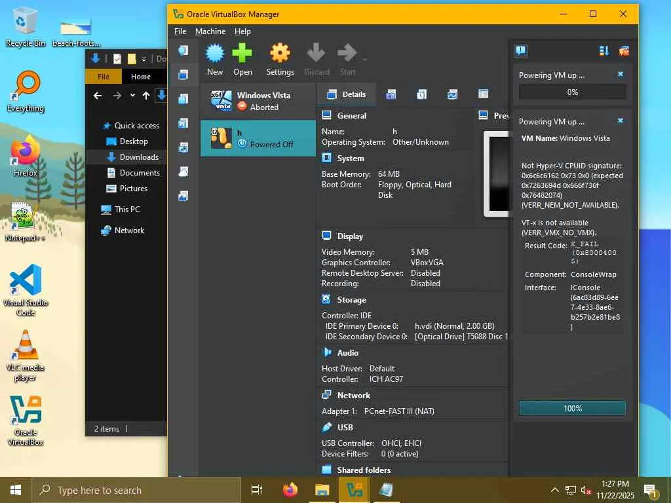Open VM Settings via the gear icon
This screenshot has width=671, height=503.
pos(280,59)
